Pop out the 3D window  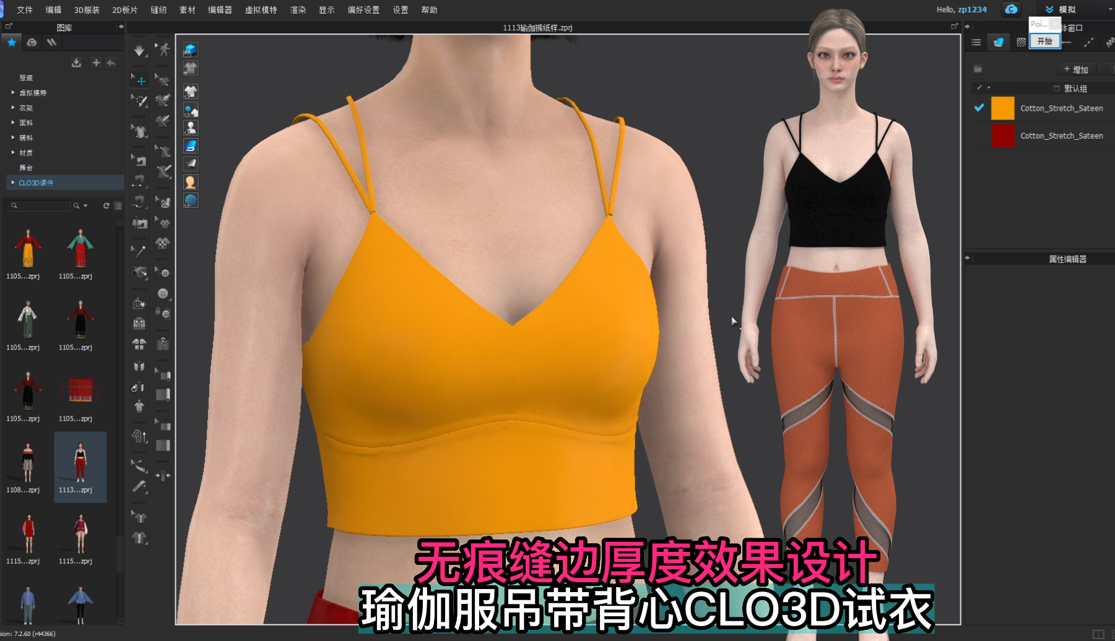(954, 26)
